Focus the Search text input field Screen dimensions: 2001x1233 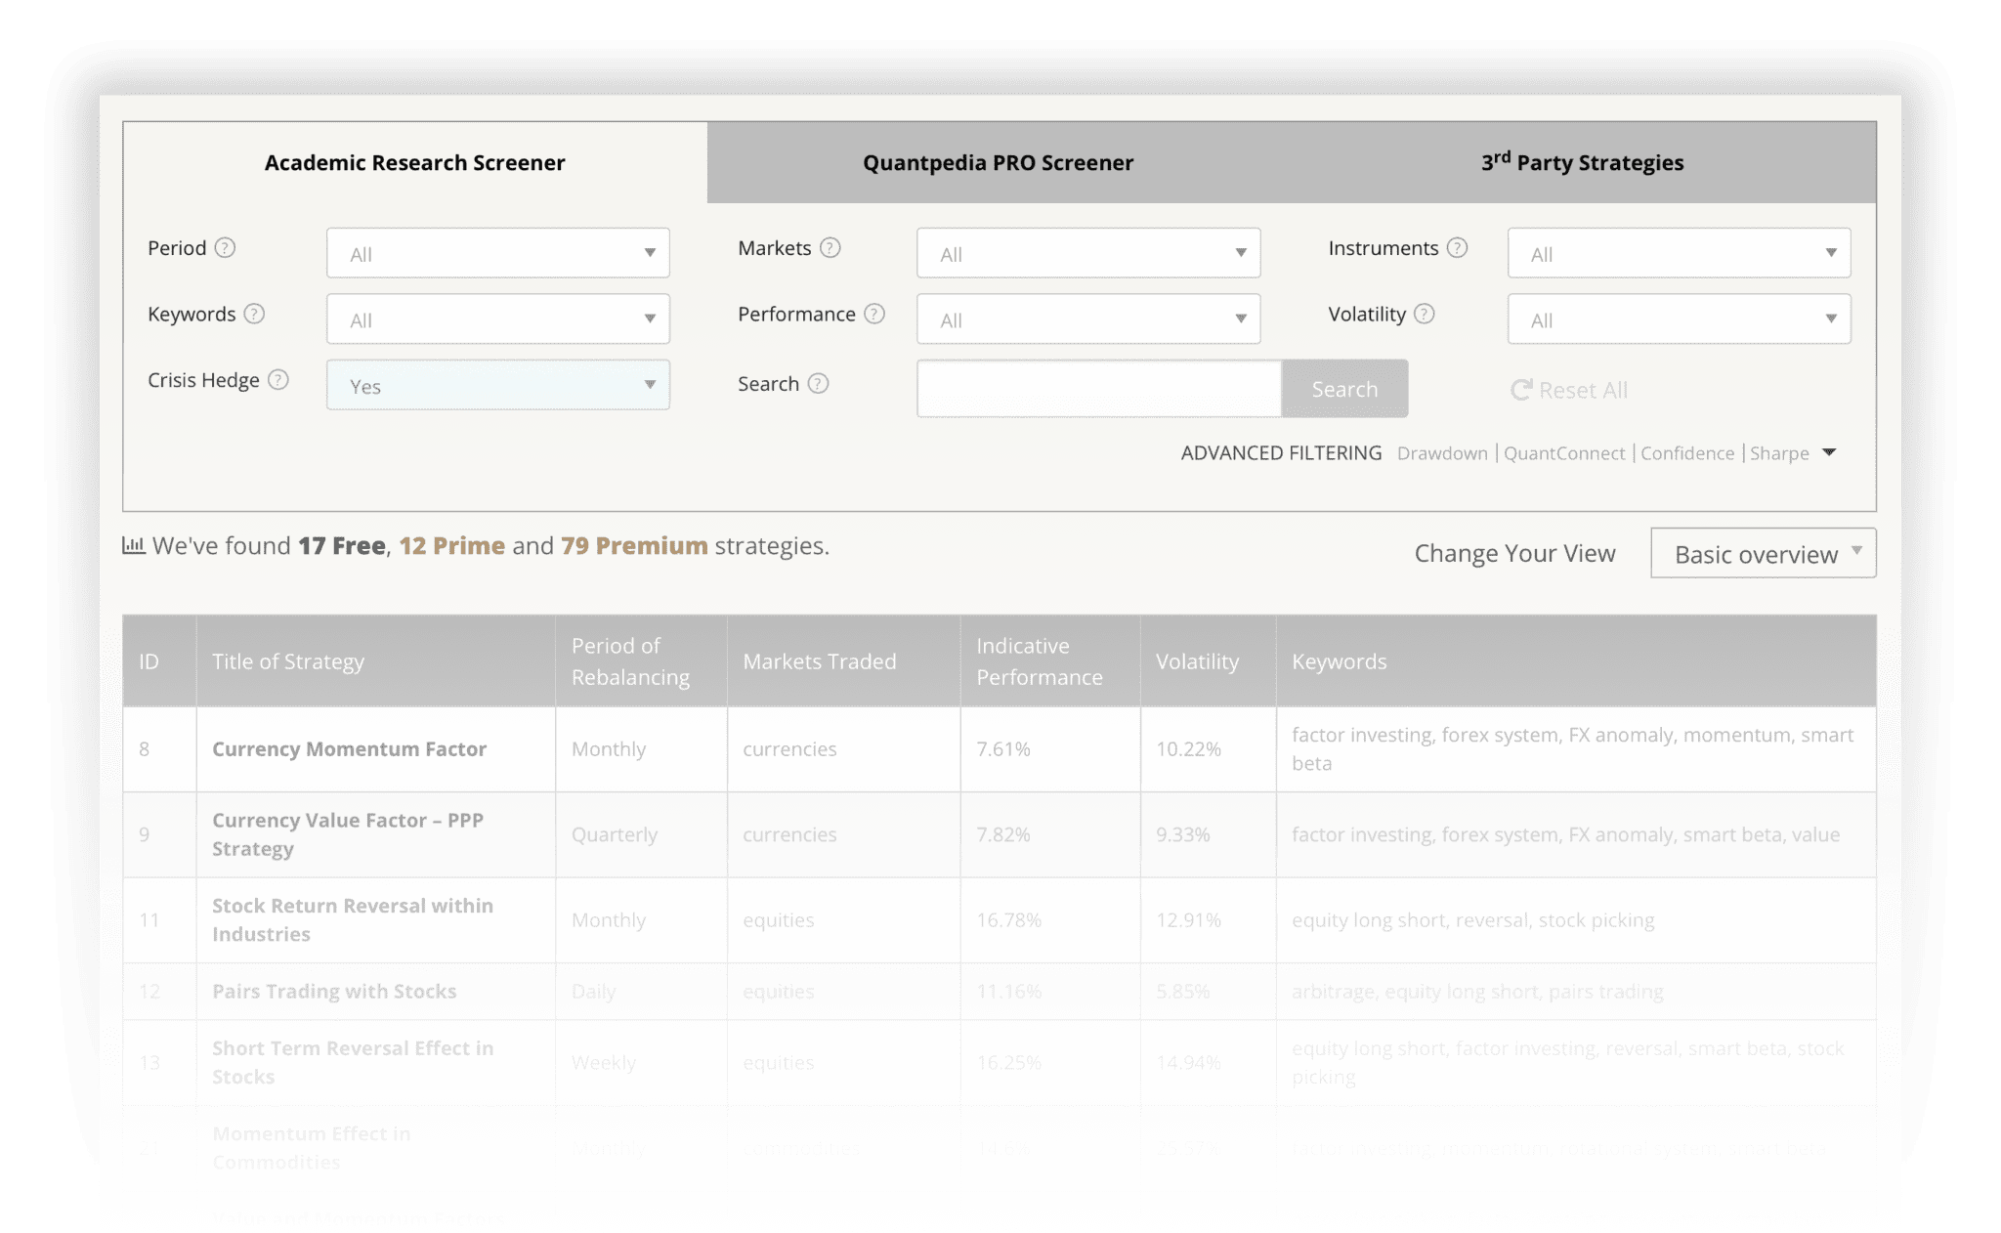1099,389
